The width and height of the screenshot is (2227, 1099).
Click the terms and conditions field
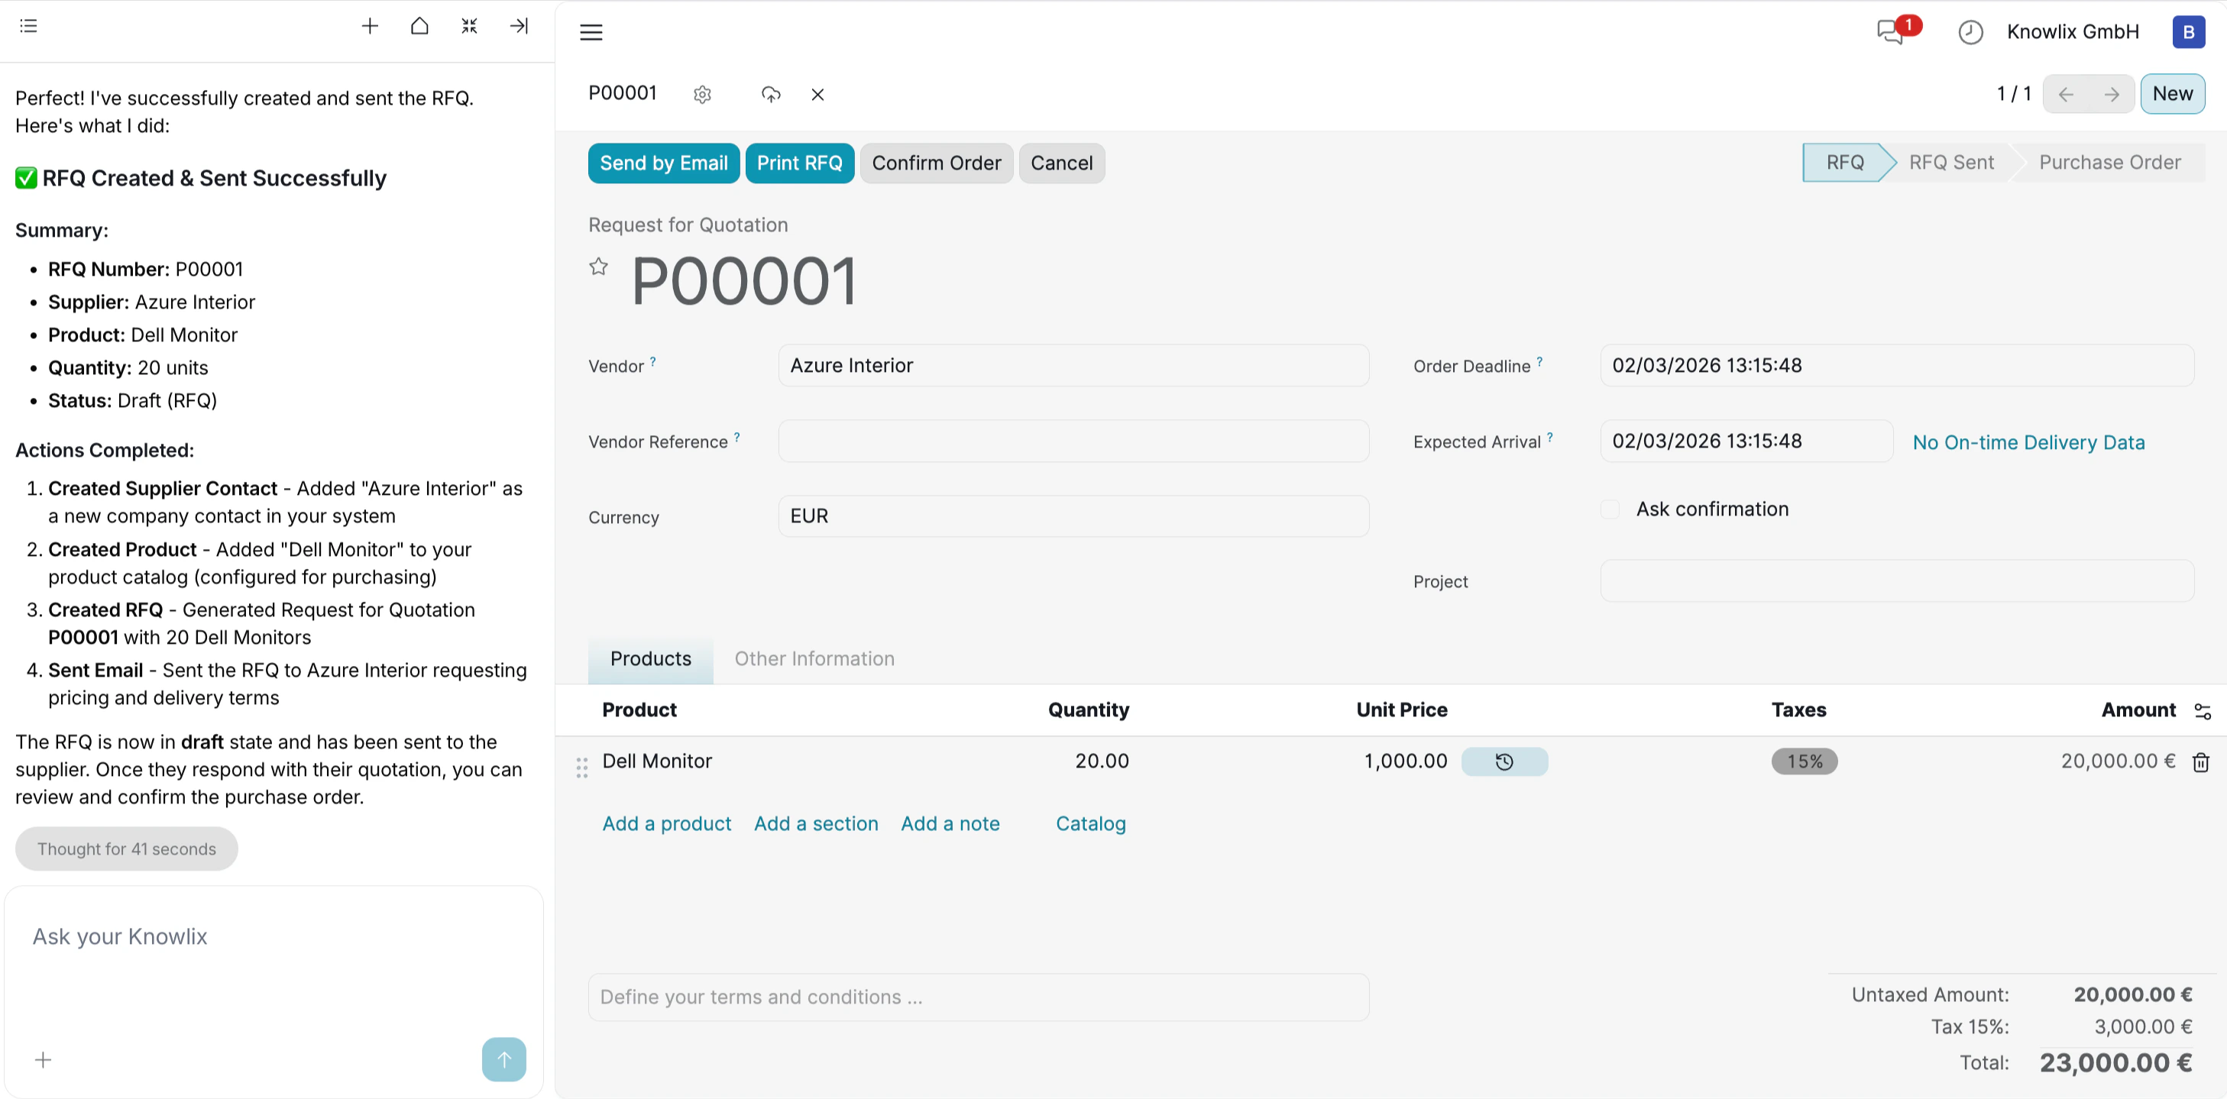tap(977, 996)
